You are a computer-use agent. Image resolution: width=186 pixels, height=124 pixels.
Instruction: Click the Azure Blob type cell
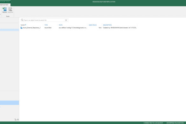pyautogui.click(x=48, y=28)
